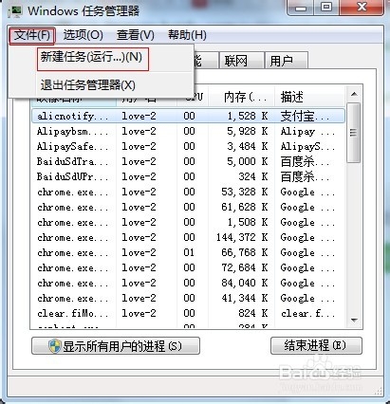Sort by the 描述 column header
This screenshot has height=404, width=390.
click(309, 96)
